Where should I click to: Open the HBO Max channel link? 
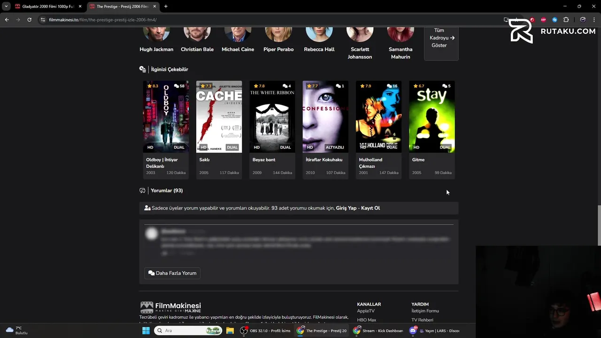(366, 320)
